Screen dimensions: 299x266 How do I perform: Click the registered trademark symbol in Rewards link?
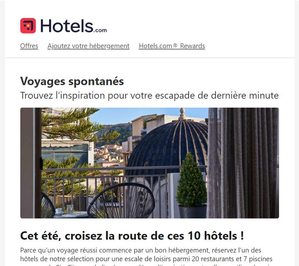tap(175, 46)
